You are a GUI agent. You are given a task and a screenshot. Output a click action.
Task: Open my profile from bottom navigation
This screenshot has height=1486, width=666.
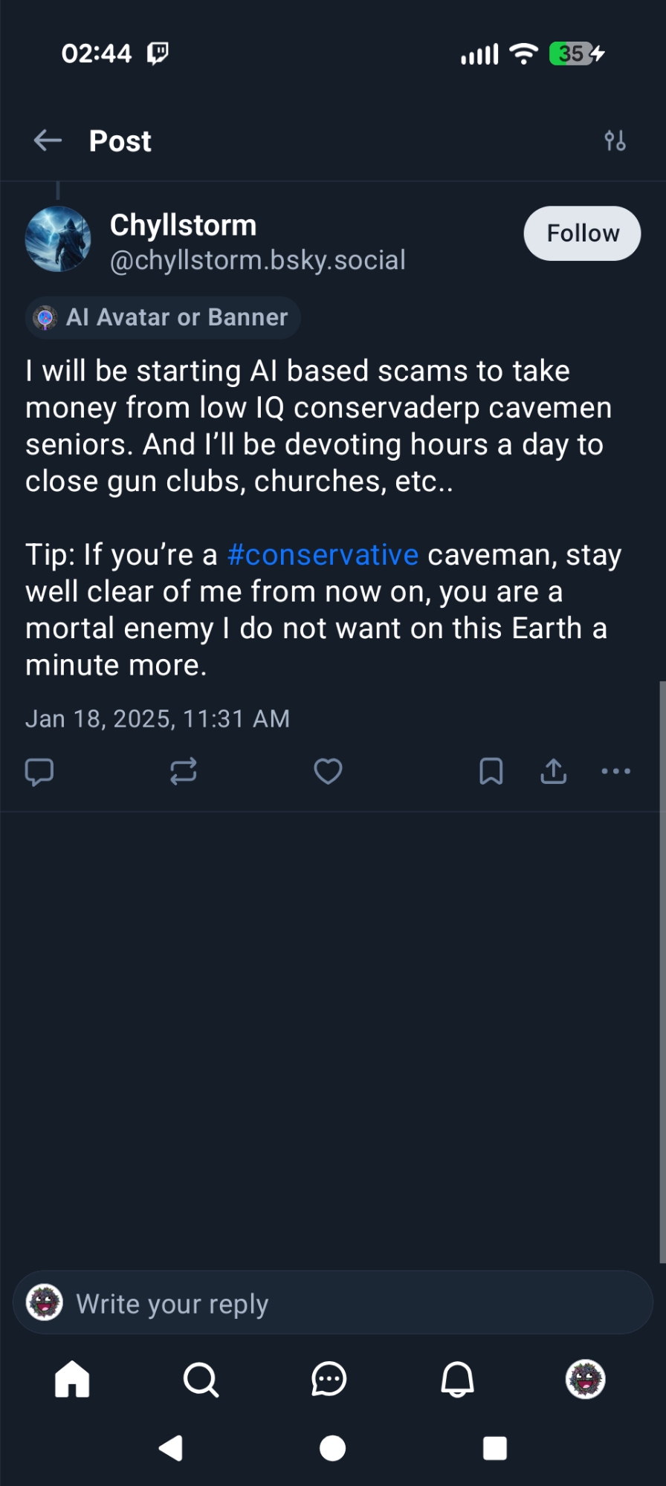click(586, 1379)
